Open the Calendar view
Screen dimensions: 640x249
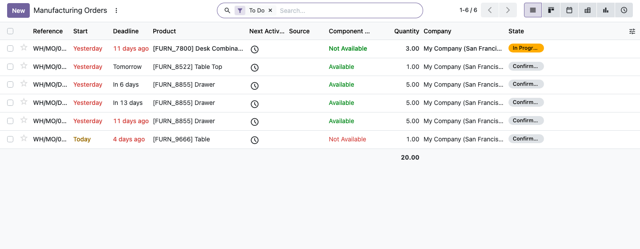[569, 10]
